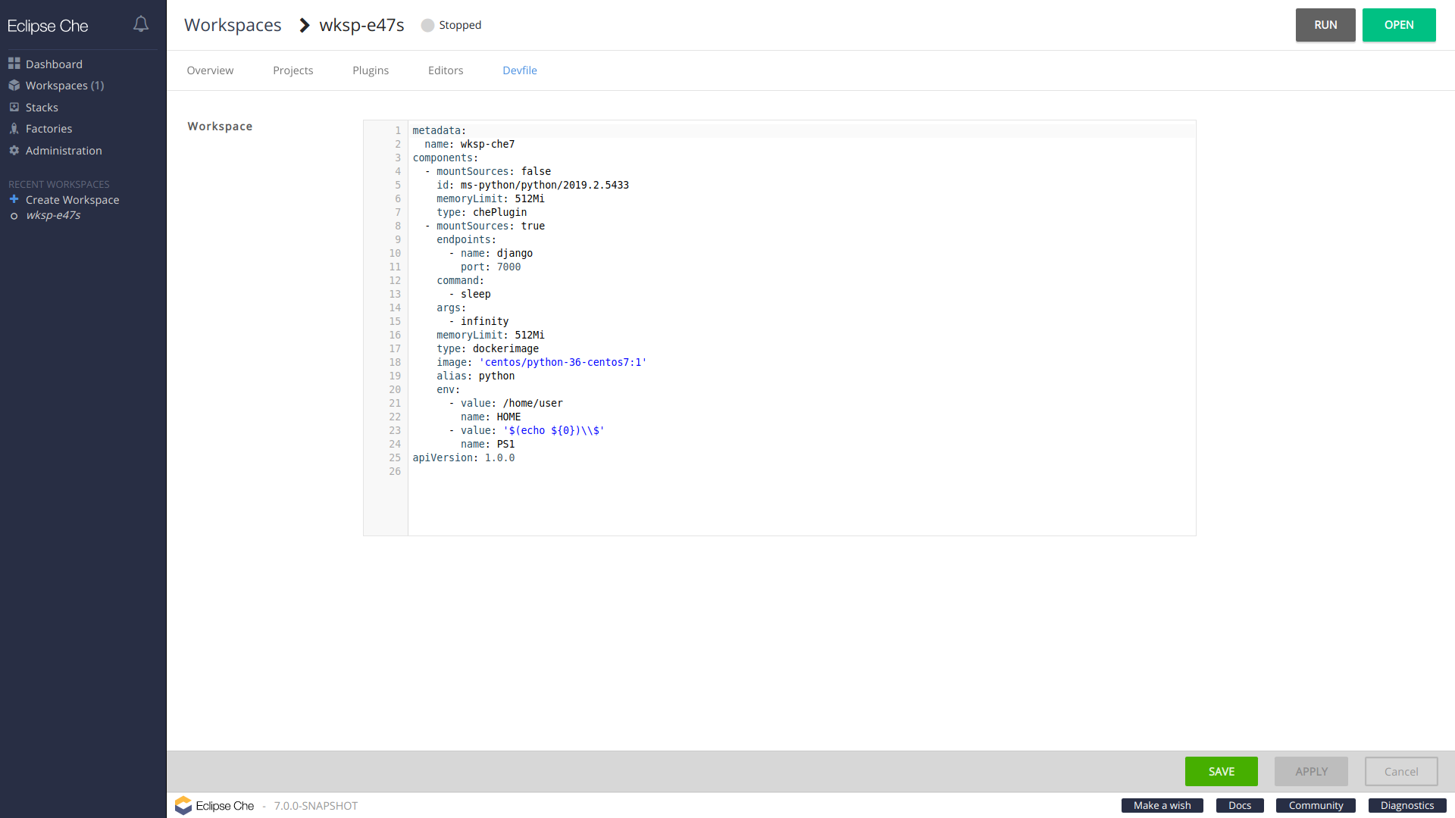Open the Community footer link

[1316, 805]
